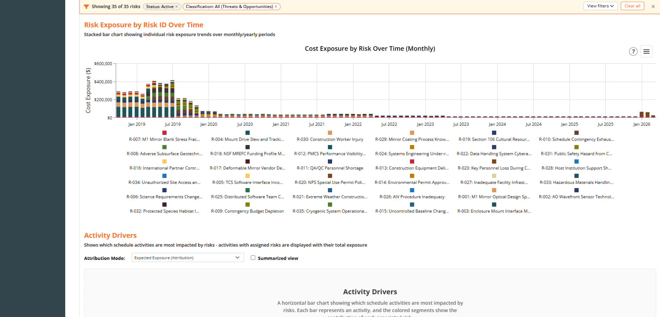Image resolution: width=660 pixels, height=317 pixels.
Task: Click the Jan 2019 stacked bar
Action: pos(136,105)
